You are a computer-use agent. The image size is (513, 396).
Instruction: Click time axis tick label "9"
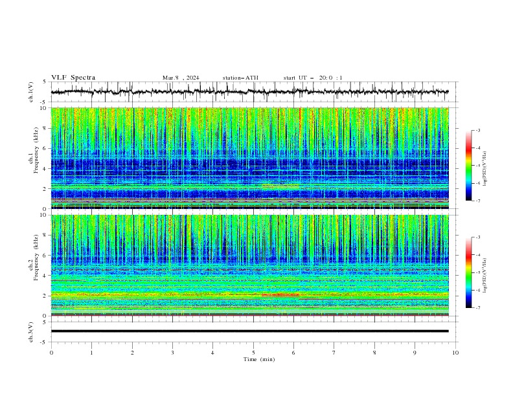[x=415, y=353]
